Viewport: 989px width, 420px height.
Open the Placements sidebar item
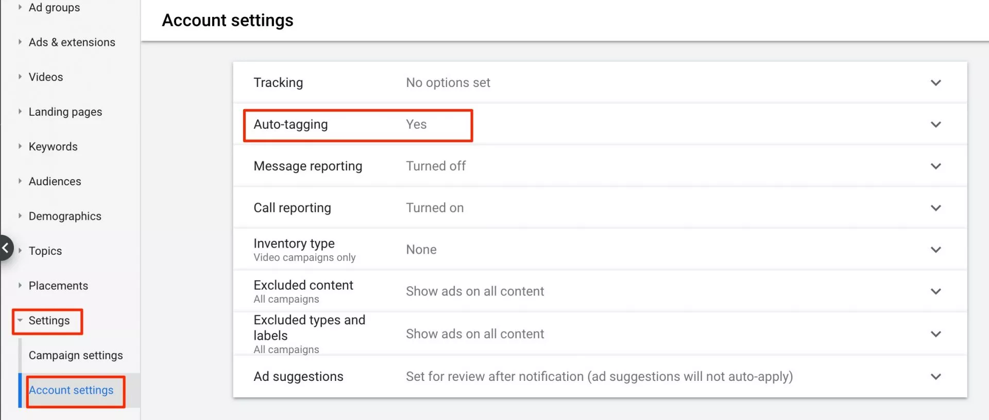58,286
